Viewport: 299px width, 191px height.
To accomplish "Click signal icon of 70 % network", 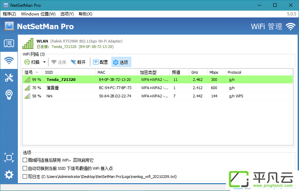I will [x=27, y=88].
